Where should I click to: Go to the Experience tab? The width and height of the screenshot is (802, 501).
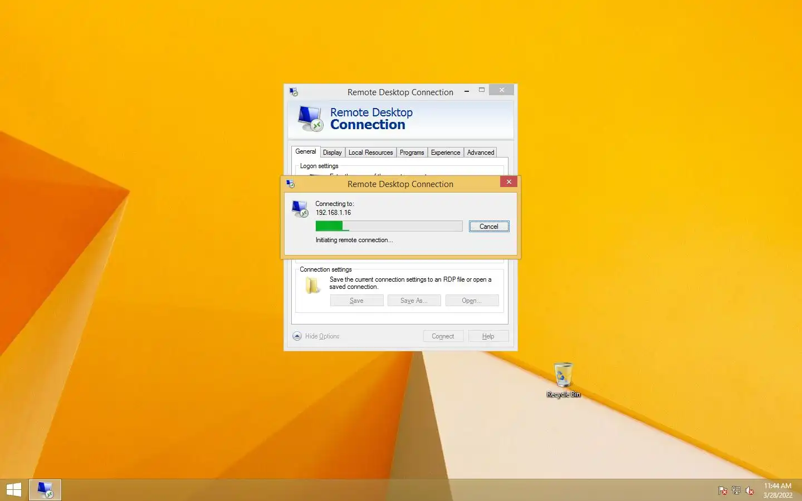coord(446,153)
